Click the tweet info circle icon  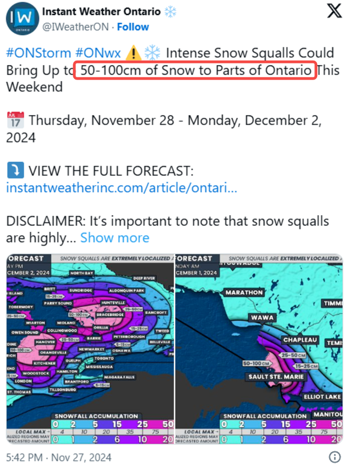pyautogui.click(x=335, y=457)
